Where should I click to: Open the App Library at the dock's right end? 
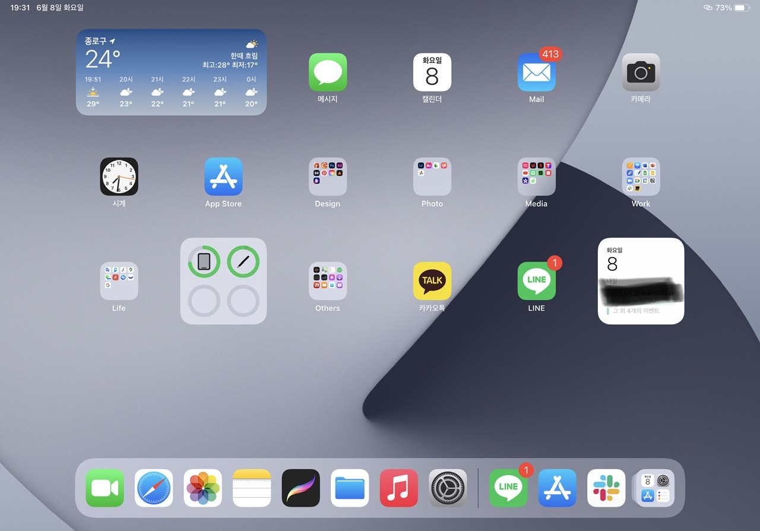(654, 487)
